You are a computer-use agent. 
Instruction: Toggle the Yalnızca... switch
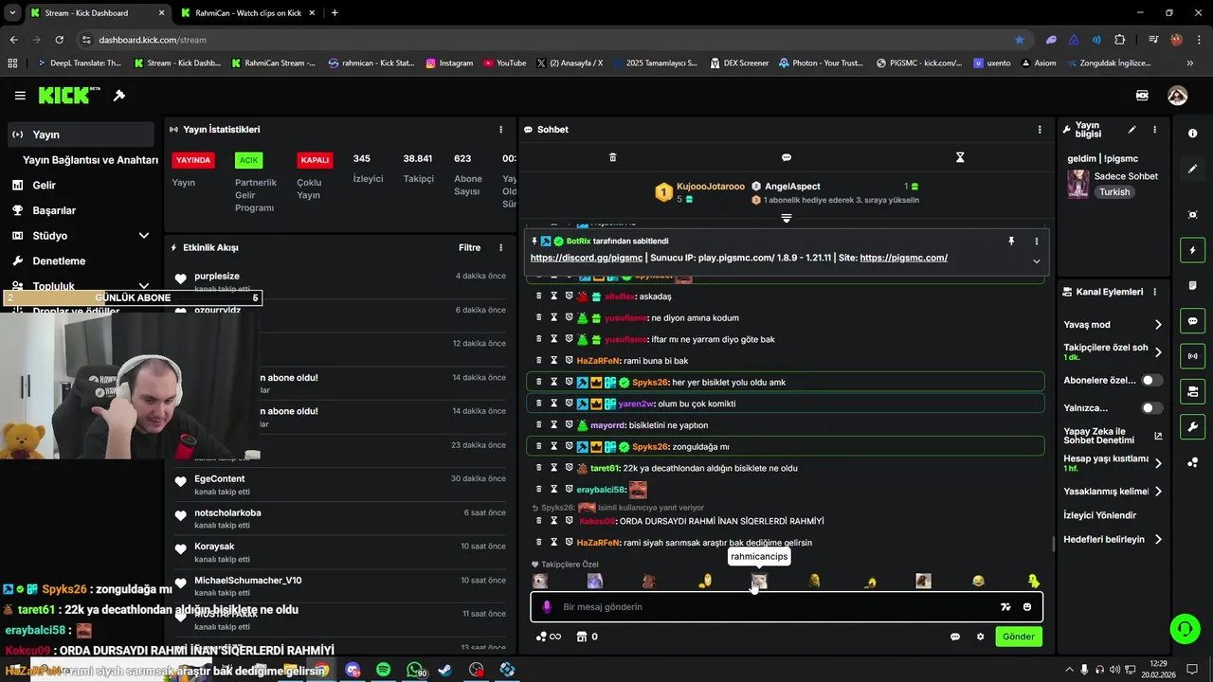[x=1151, y=408]
